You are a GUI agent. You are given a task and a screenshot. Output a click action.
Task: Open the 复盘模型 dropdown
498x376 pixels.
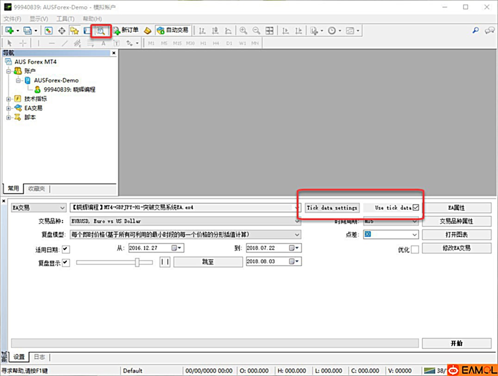185,235
